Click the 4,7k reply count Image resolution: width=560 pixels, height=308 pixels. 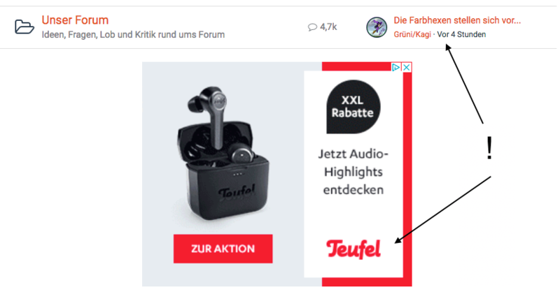328,27
